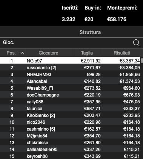Select the Atahcabal row
The width and height of the screenshot is (143, 159).
click(x=70, y=81)
